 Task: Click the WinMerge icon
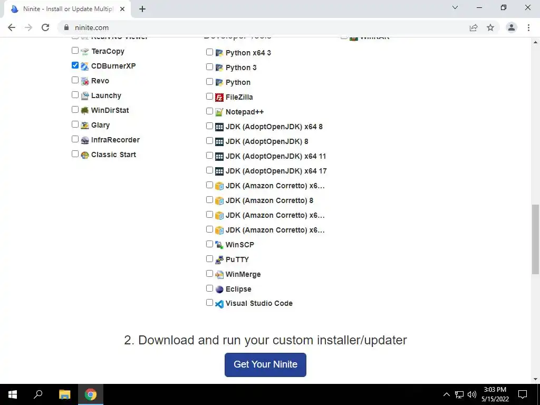point(219,274)
